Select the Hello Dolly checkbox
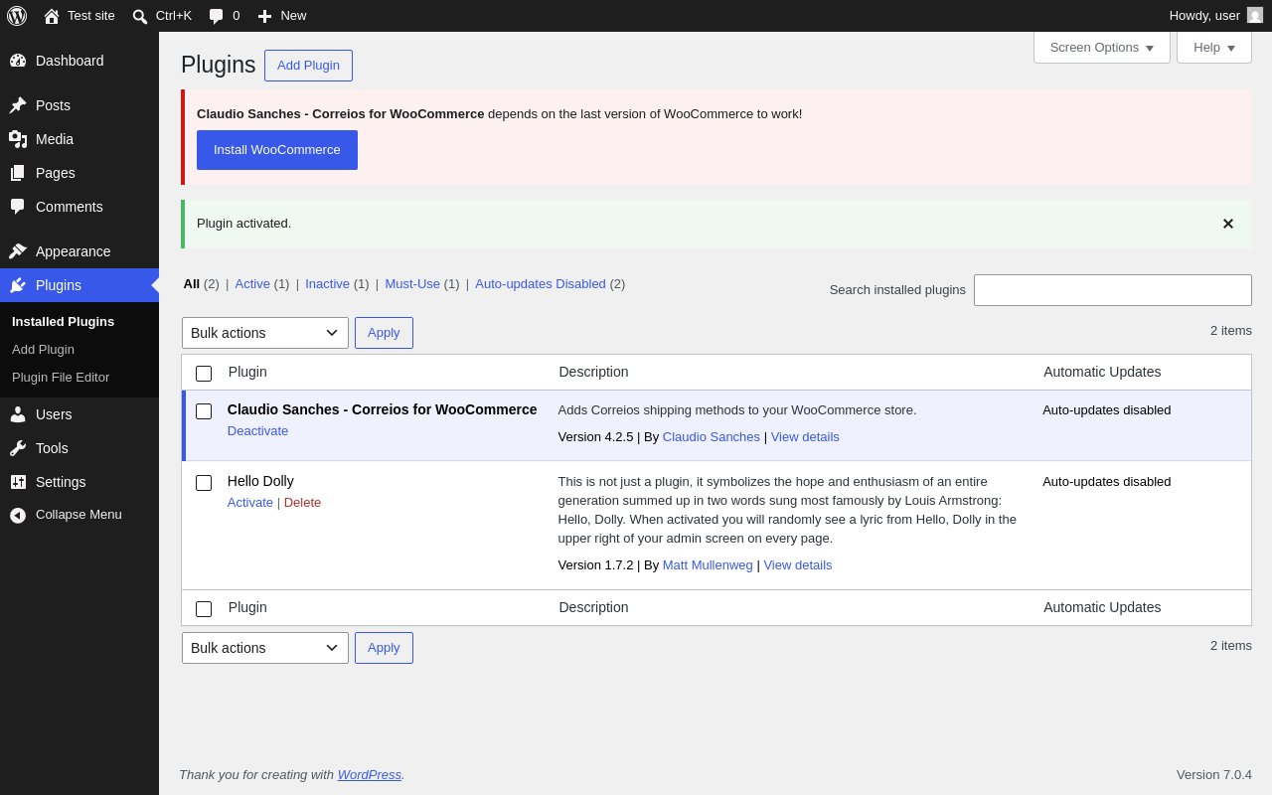The image size is (1272, 795). [204, 483]
